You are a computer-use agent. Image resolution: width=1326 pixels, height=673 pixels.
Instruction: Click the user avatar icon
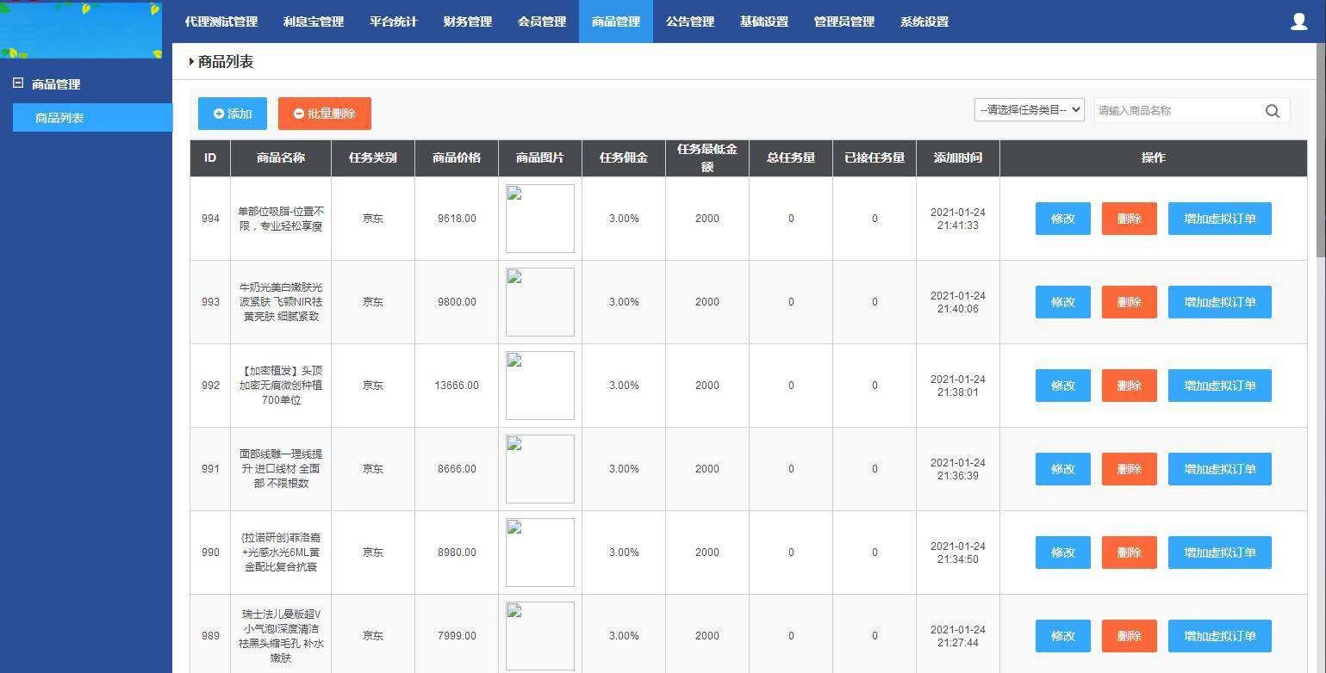1298,22
